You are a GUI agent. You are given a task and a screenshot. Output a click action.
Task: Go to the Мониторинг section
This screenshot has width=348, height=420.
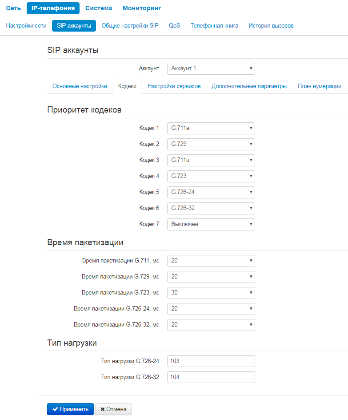142,8
